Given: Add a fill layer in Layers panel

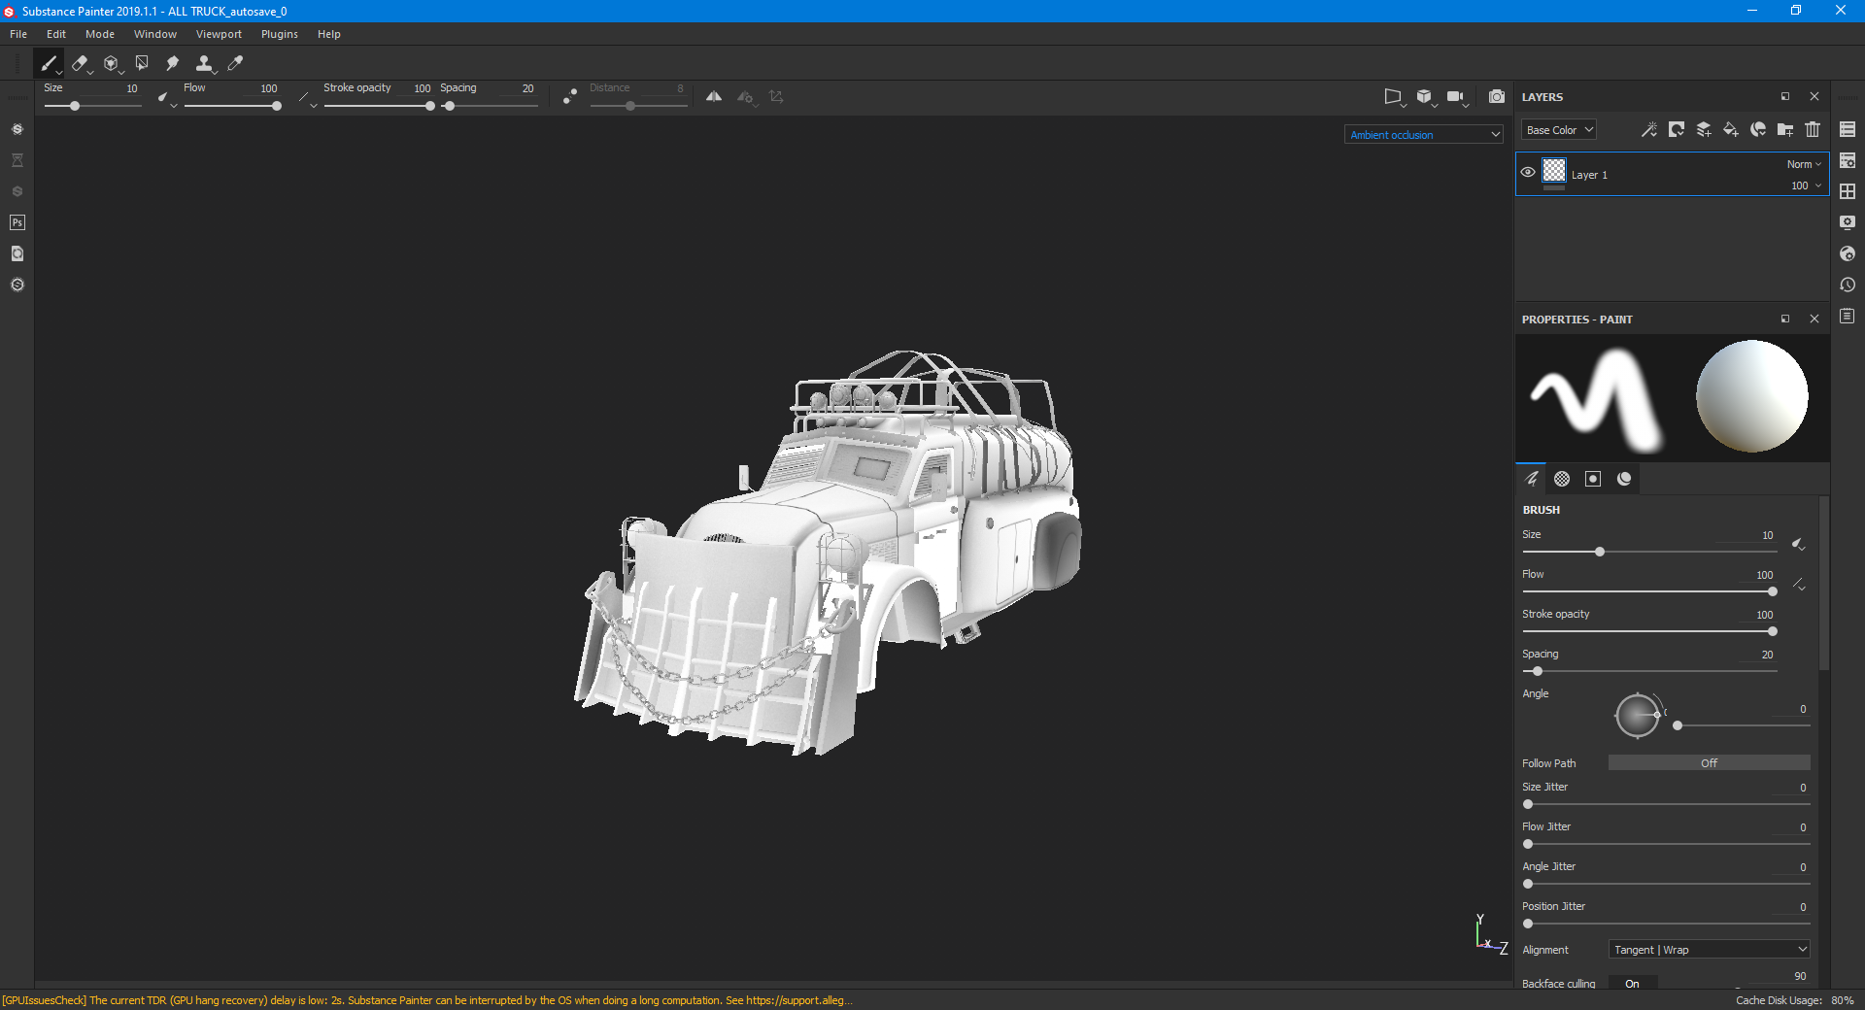Looking at the screenshot, I should (x=1730, y=129).
